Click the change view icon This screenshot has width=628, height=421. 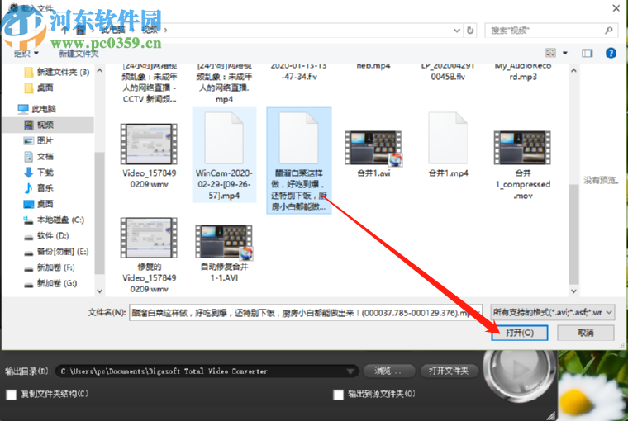550,53
